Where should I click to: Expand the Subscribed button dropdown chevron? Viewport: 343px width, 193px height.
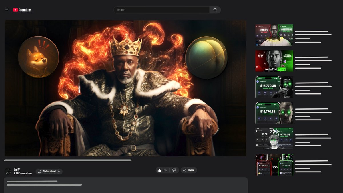click(x=59, y=171)
